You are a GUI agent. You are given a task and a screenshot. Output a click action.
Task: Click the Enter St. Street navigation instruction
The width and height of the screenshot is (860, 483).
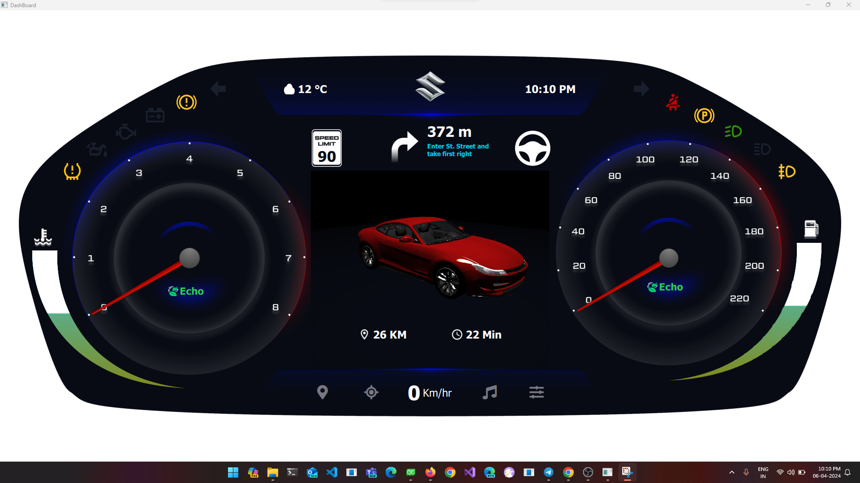click(x=458, y=150)
